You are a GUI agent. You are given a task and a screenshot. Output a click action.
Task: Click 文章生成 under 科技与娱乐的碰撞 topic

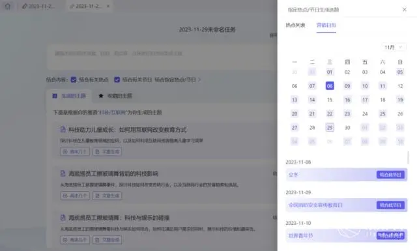107,240
